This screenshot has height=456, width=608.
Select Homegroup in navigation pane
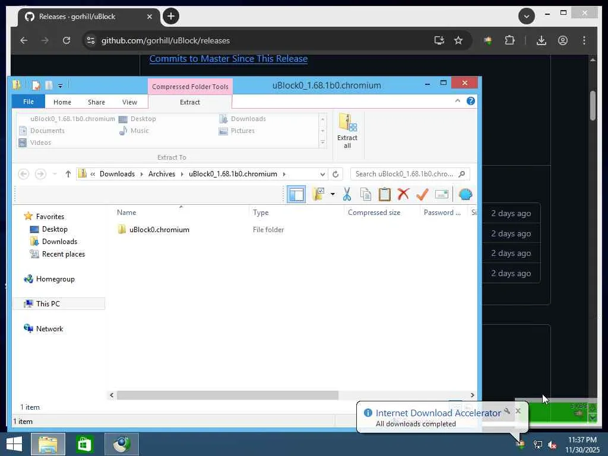(55, 279)
